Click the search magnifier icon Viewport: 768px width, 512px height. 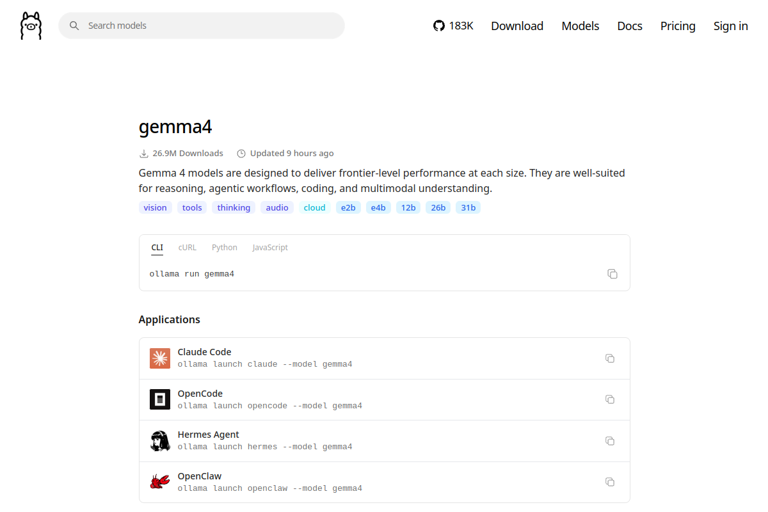[74, 26]
